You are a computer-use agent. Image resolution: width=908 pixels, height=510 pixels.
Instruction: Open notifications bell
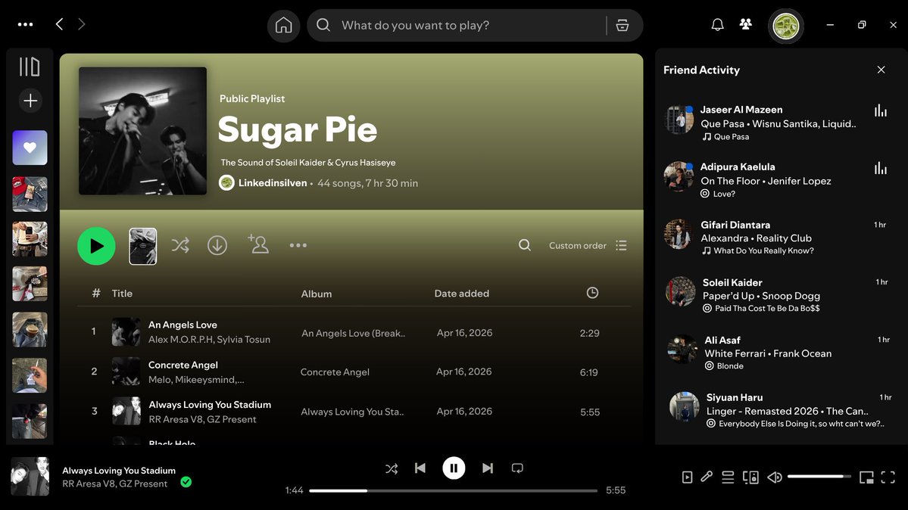point(717,24)
